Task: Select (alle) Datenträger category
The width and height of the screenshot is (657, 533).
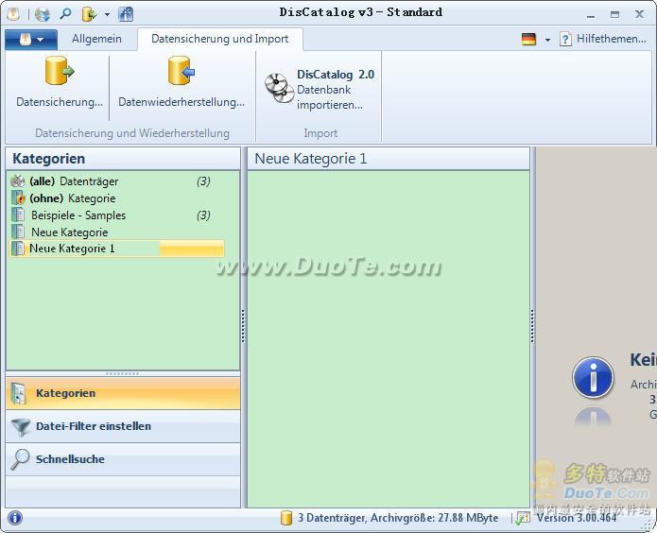Action: pos(117,181)
